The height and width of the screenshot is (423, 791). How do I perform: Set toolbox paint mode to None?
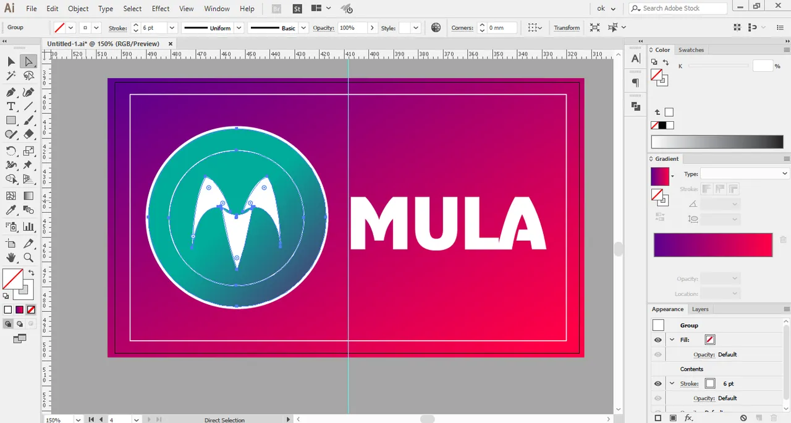(x=31, y=310)
